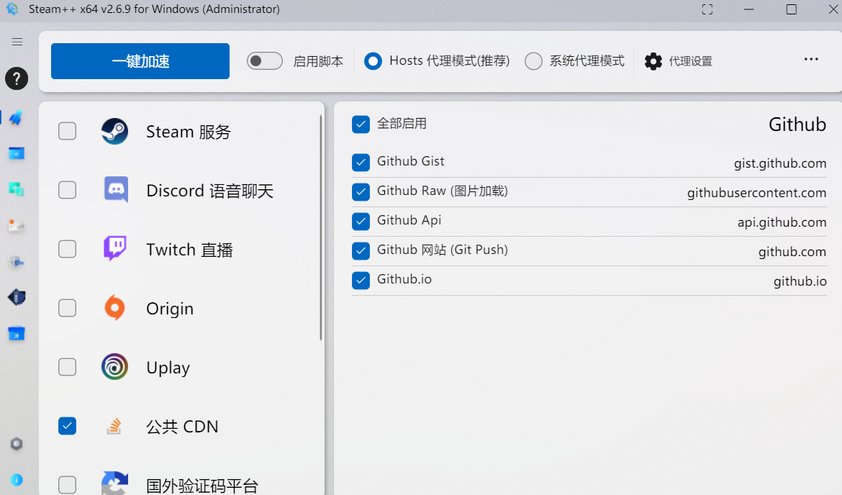Uncheck the 全部启用 checkbox
Screen dimensions: 842x495
point(361,124)
